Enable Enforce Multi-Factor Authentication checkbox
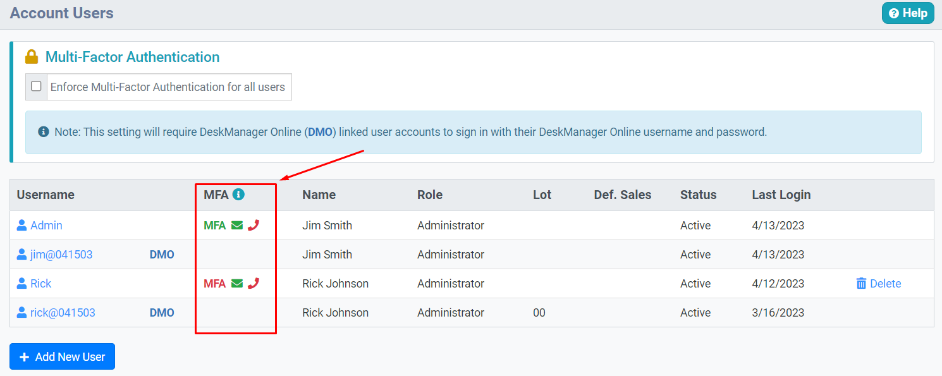The width and height of the screenshot is (942, 376). [x=36, y=87]
